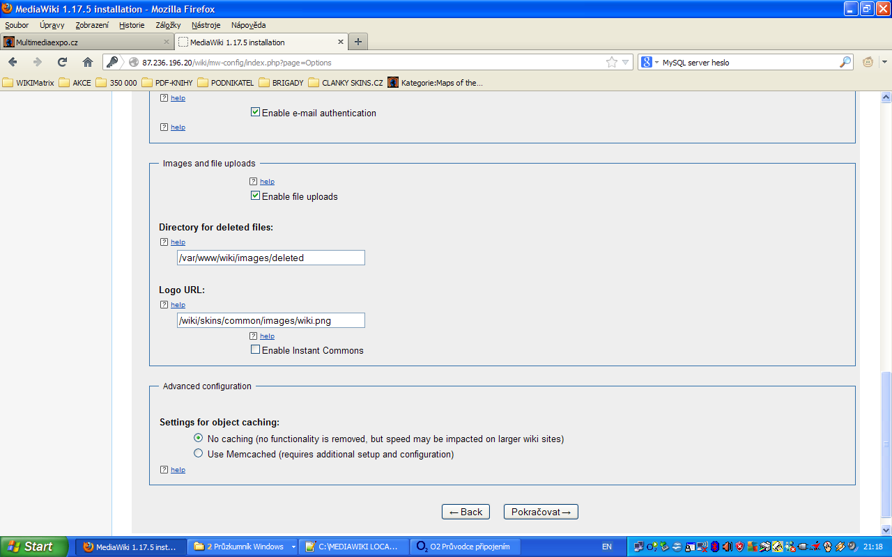The width and height of the screenshot is (892, 557).
Task: Expand Průzkumník Windows taskbar group arrow
Action: coord(293,547)
